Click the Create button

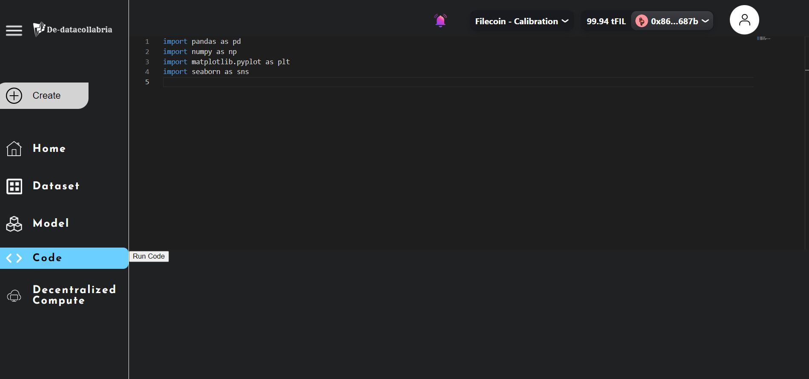coord(44,96)
